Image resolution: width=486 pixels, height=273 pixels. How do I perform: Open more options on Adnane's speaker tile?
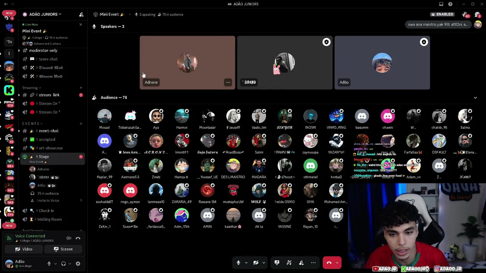[228, 82]
